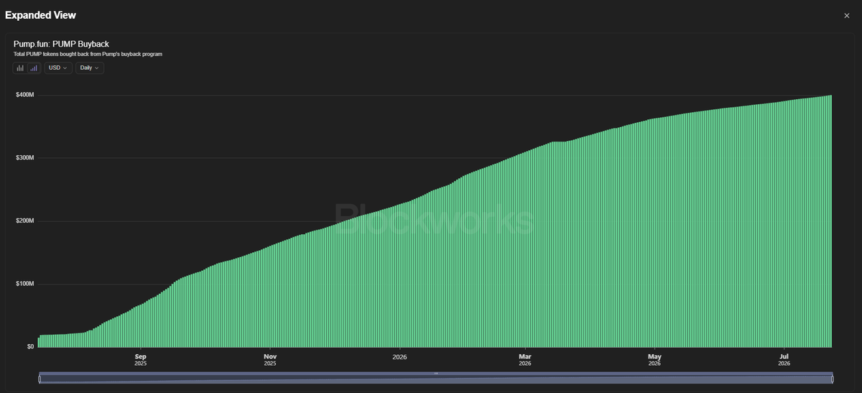Switch to the regular bar chart view
Viewport: 862px width, 393px height.
(20, 68)
